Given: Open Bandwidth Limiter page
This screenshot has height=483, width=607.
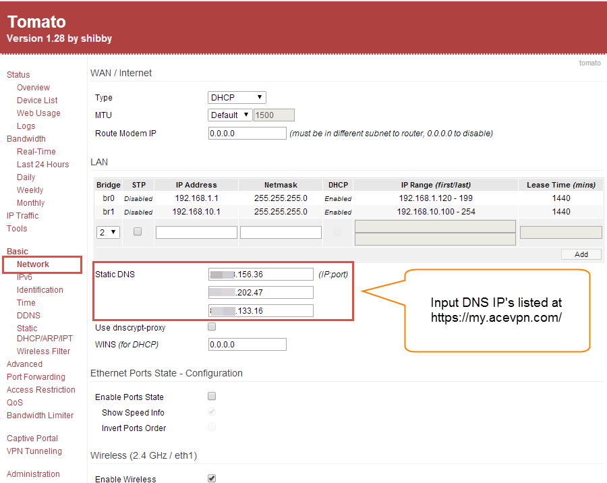Looking at the screenshot, I should pos(40,416).
